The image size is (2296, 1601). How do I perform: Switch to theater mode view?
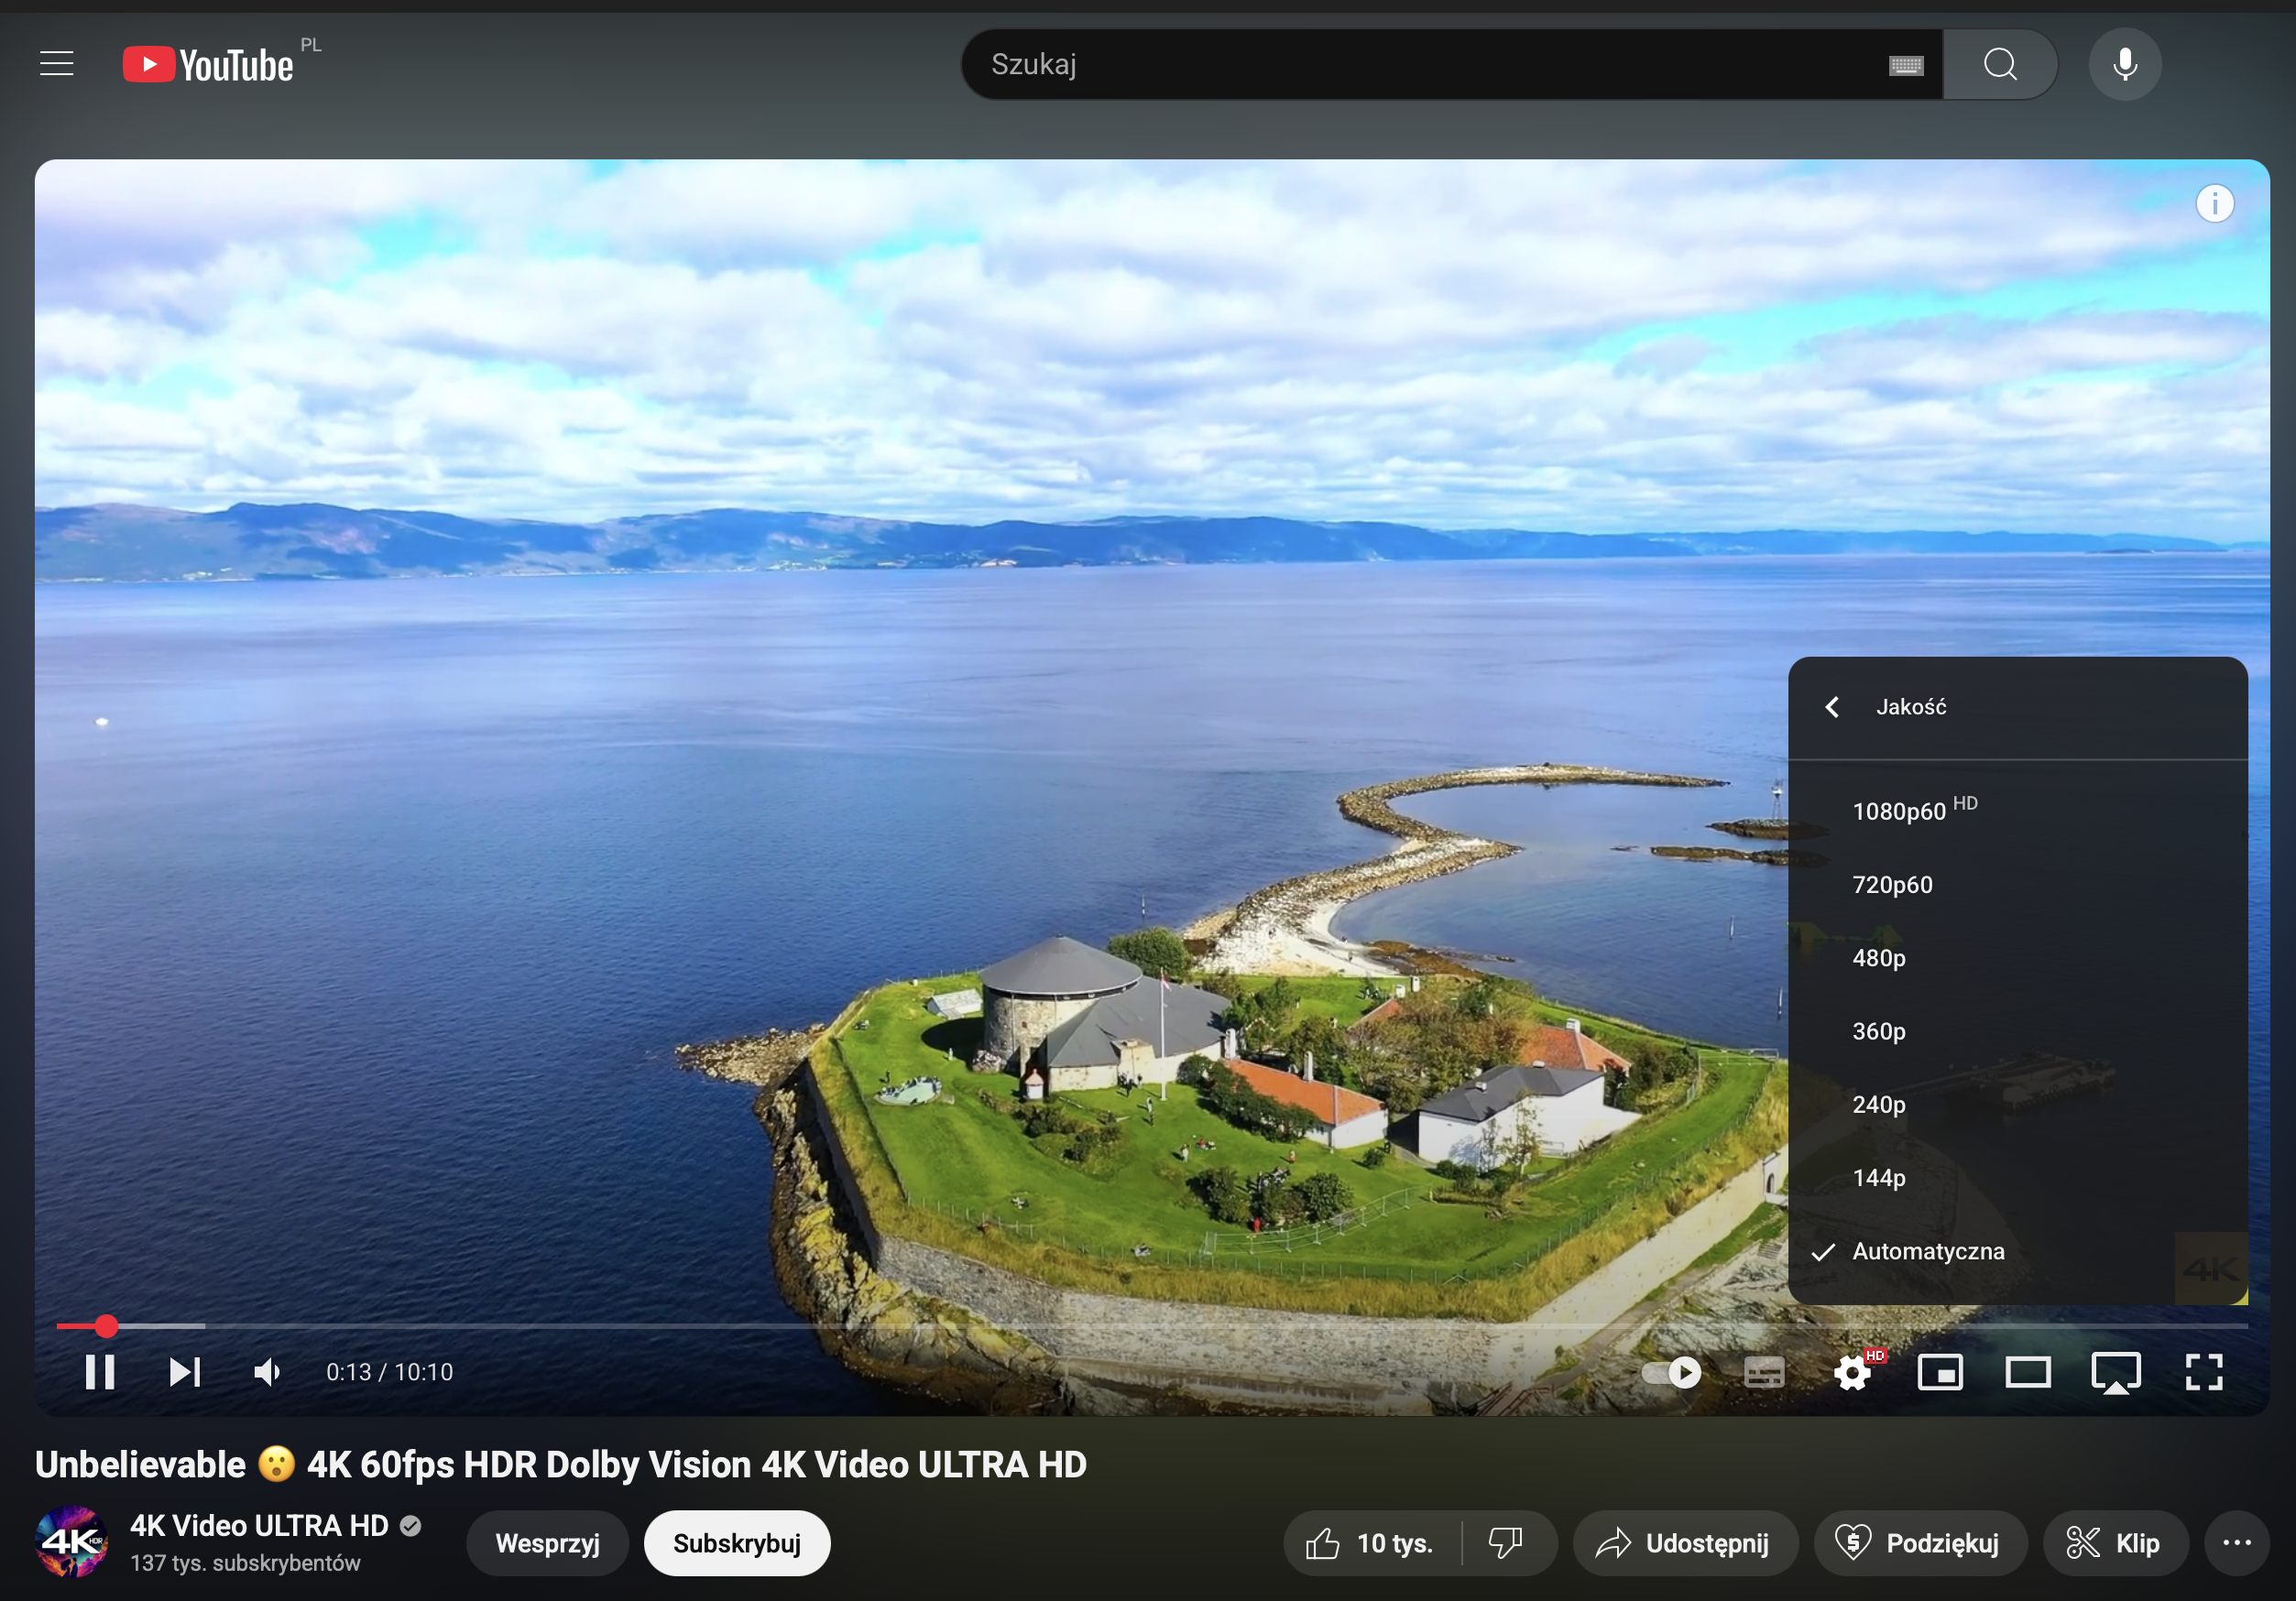click(x=2027, y=1371)
